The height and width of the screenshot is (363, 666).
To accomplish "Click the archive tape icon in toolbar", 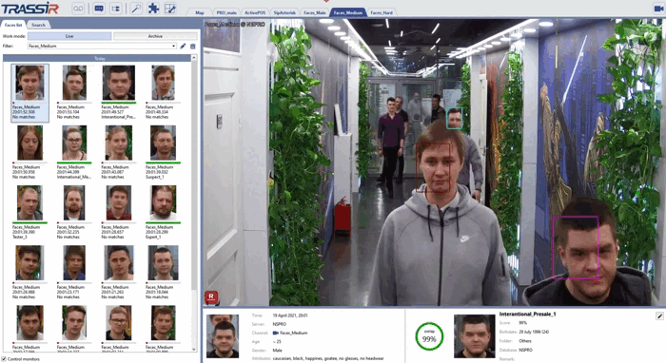I will [x=78, y=8].
